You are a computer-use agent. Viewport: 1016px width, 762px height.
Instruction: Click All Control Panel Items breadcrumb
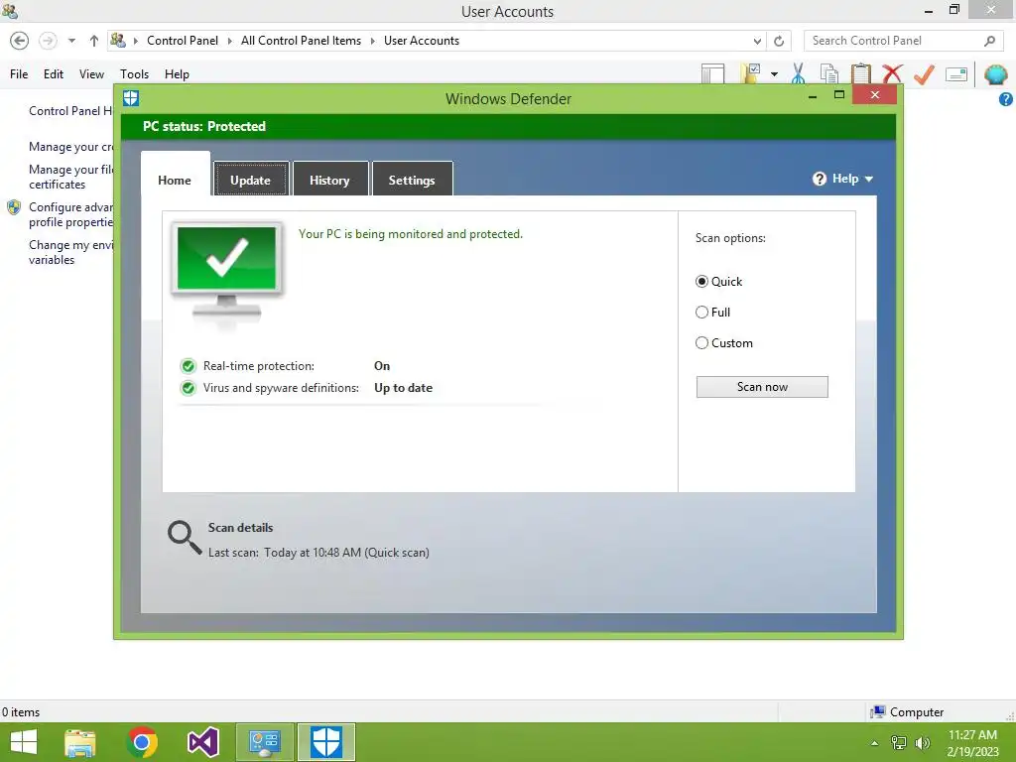tap(301, 40)
